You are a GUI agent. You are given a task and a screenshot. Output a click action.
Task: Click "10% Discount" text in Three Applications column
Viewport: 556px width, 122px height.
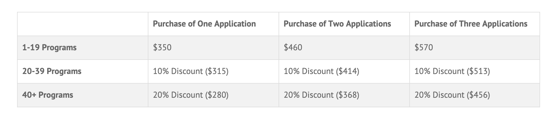pyautogui.click(x=439, y=71)
